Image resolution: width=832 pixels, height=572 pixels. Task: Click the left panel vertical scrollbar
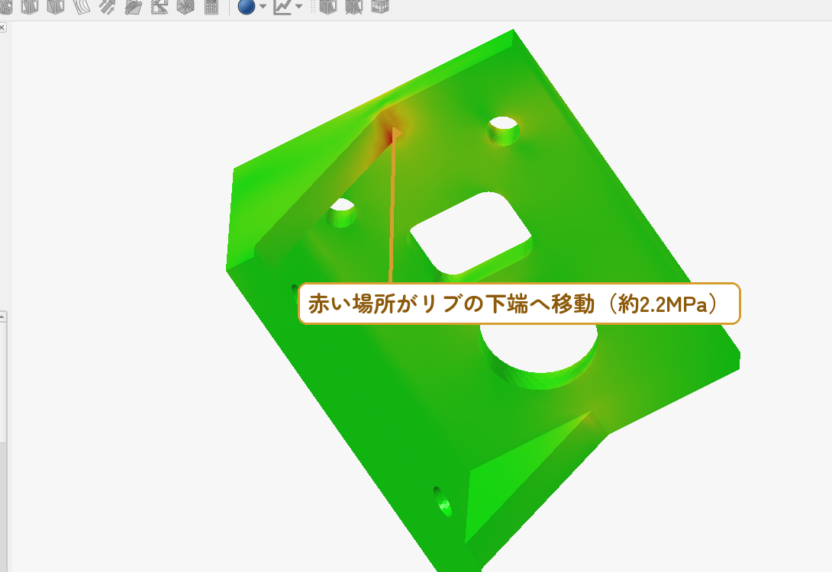(x=2, y=381)
